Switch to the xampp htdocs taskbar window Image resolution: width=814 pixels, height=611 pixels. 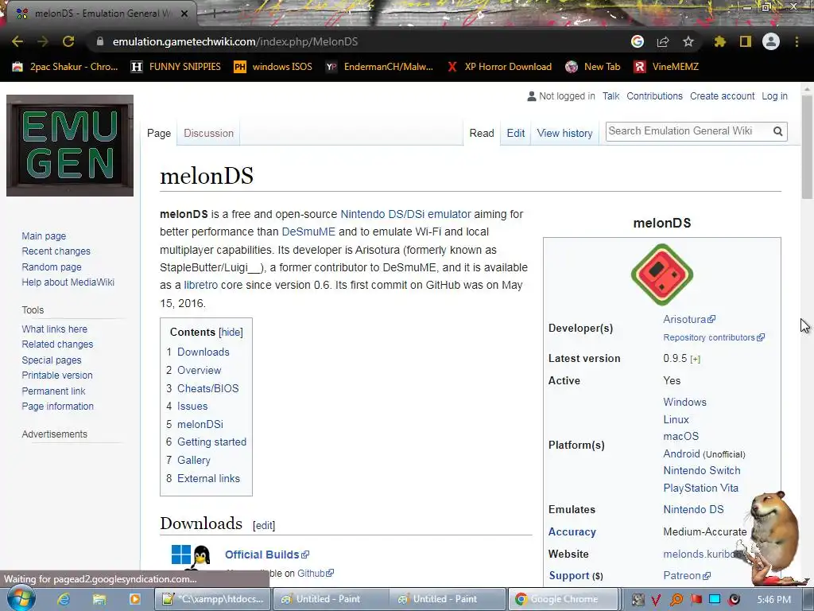[212, 599]
